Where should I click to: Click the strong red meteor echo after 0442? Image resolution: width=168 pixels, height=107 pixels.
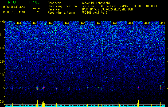(x=43, y=88)
